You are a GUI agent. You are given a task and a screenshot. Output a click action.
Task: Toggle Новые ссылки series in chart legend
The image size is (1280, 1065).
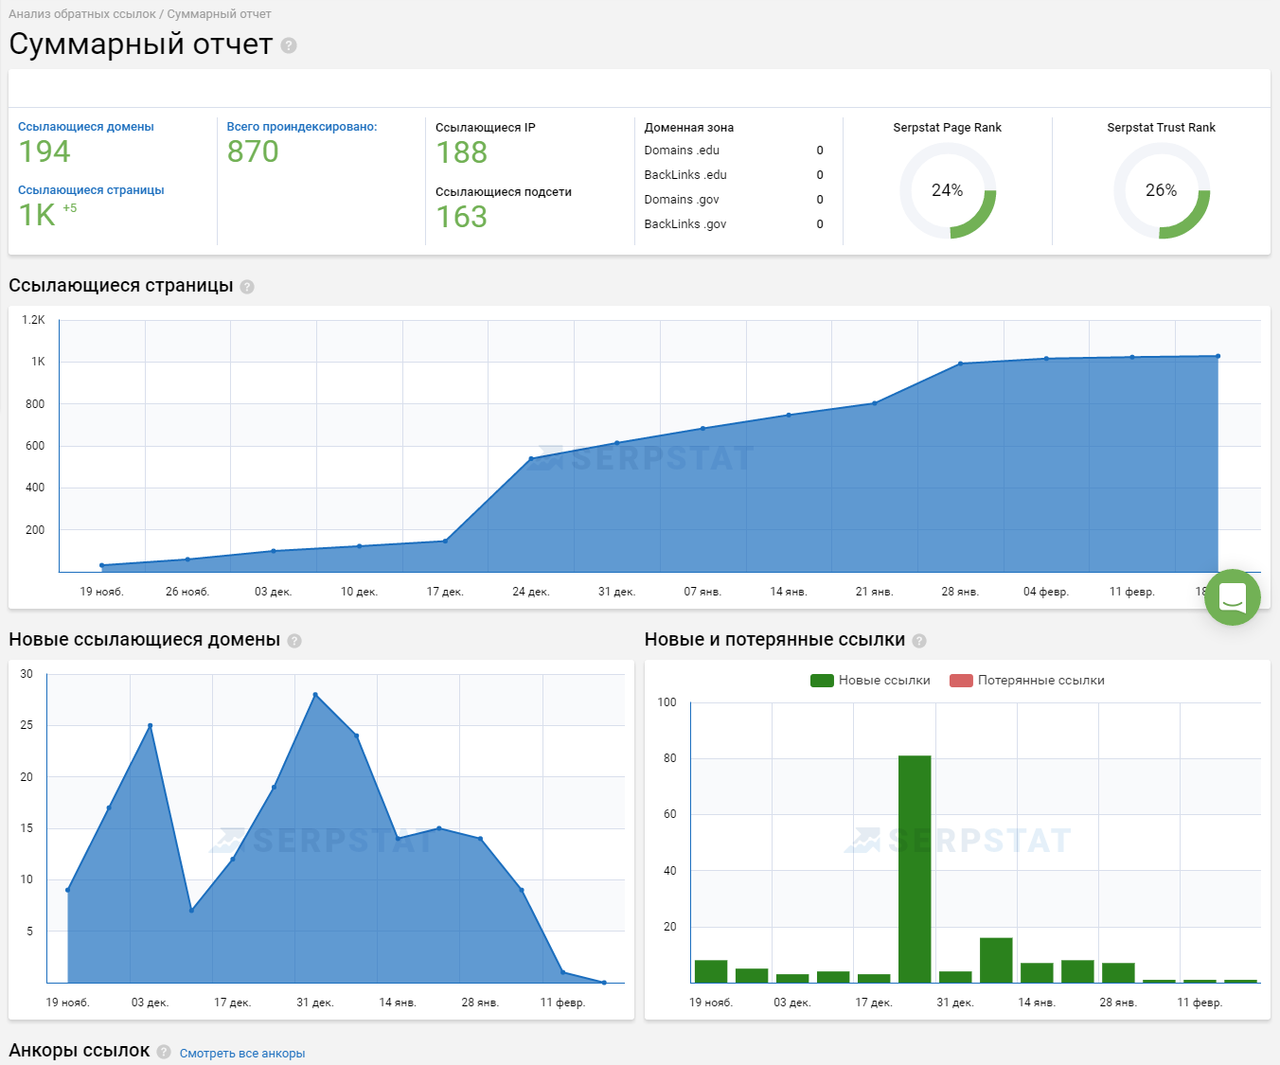(883, 681)
